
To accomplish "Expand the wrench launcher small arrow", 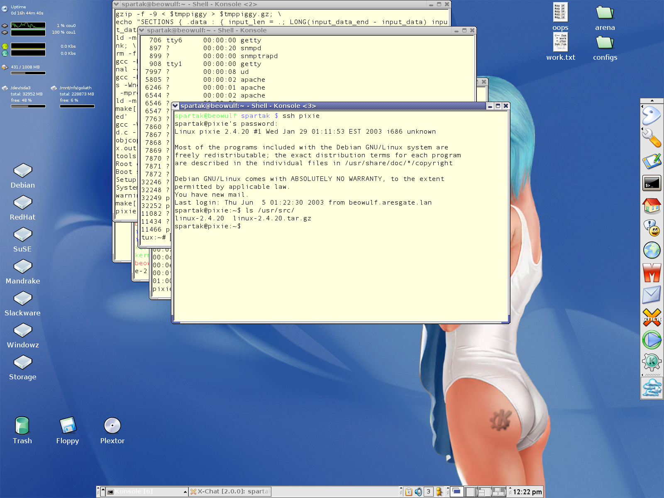I will point(642,129).
